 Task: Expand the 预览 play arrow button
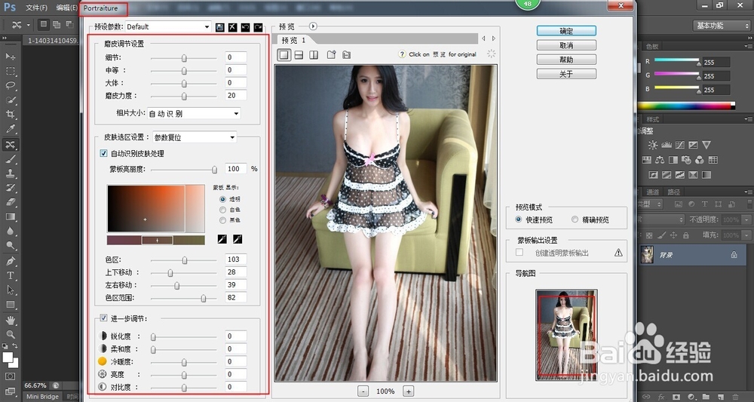[313, 26]
